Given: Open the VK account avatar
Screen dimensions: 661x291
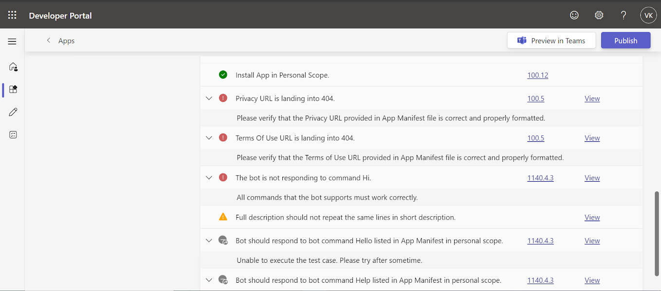Looking at the screenshot, I should 648,15.
